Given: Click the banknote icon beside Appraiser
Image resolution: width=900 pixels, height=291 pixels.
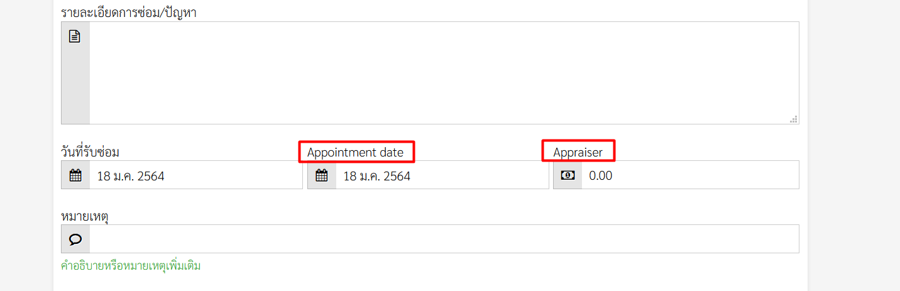Looking at the screenshot, I should (x=568, y=175).
